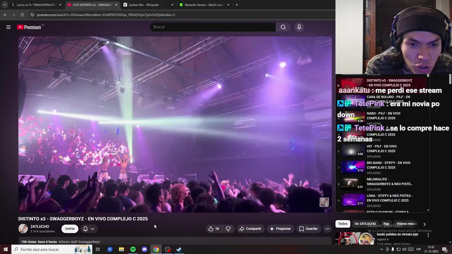Open Task View on taskbar
This screenshot has height=254, width=452.
pos(98,249)
